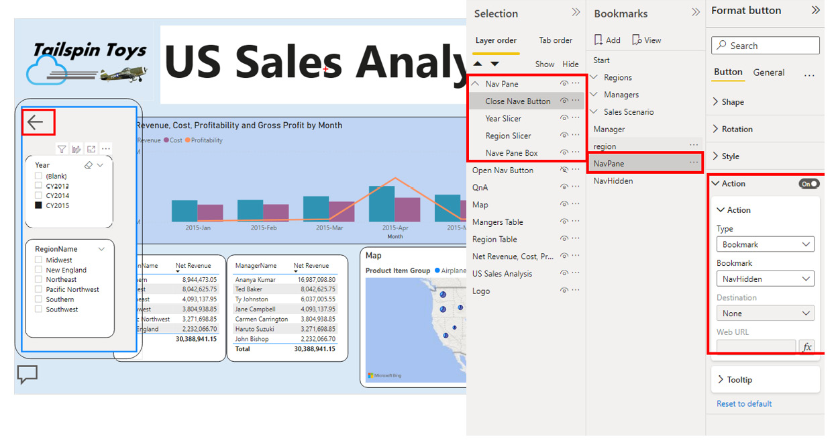Click the back arrow close nav button
Image resolution: width=836 pixels, height=441 pixels.
(x=36, y=122)
